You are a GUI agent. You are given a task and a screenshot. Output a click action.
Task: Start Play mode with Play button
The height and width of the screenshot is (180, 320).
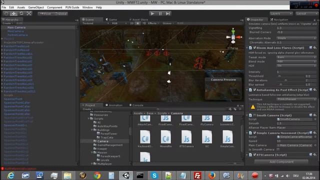click(x=152, y=13)
